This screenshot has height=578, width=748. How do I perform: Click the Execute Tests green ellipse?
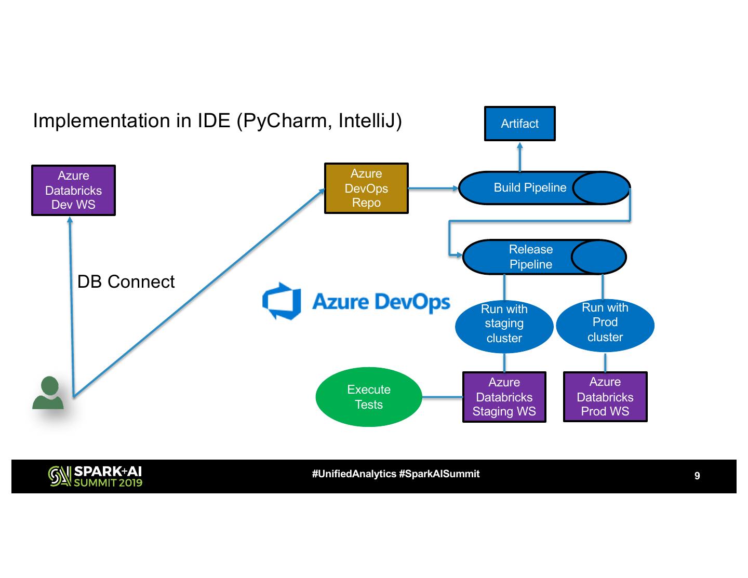point(369,397)
